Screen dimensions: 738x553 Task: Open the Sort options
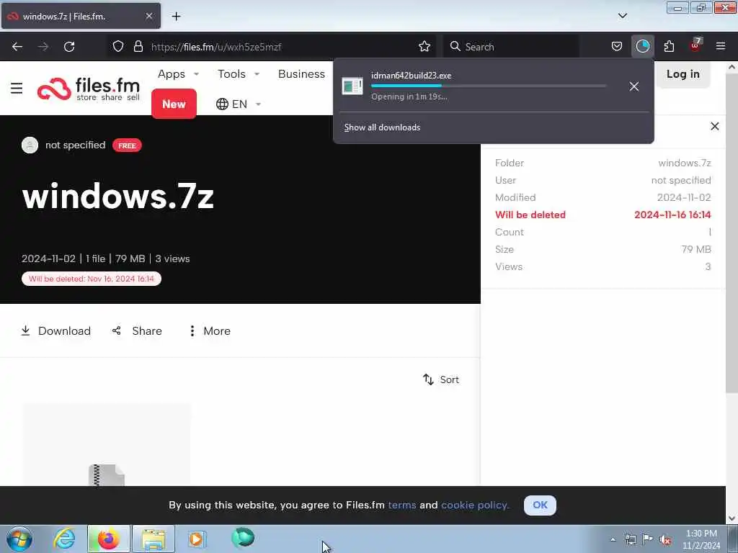pyautogui.click(x=440, y=379)
